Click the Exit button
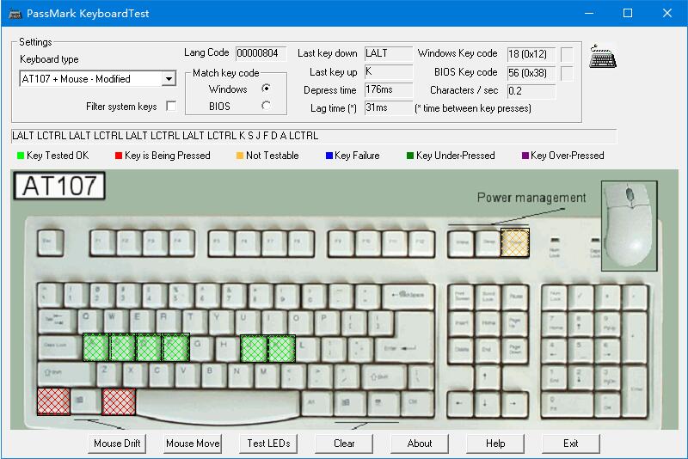The height and width of the screenshot is (459, 688). [x=571, y=444]
